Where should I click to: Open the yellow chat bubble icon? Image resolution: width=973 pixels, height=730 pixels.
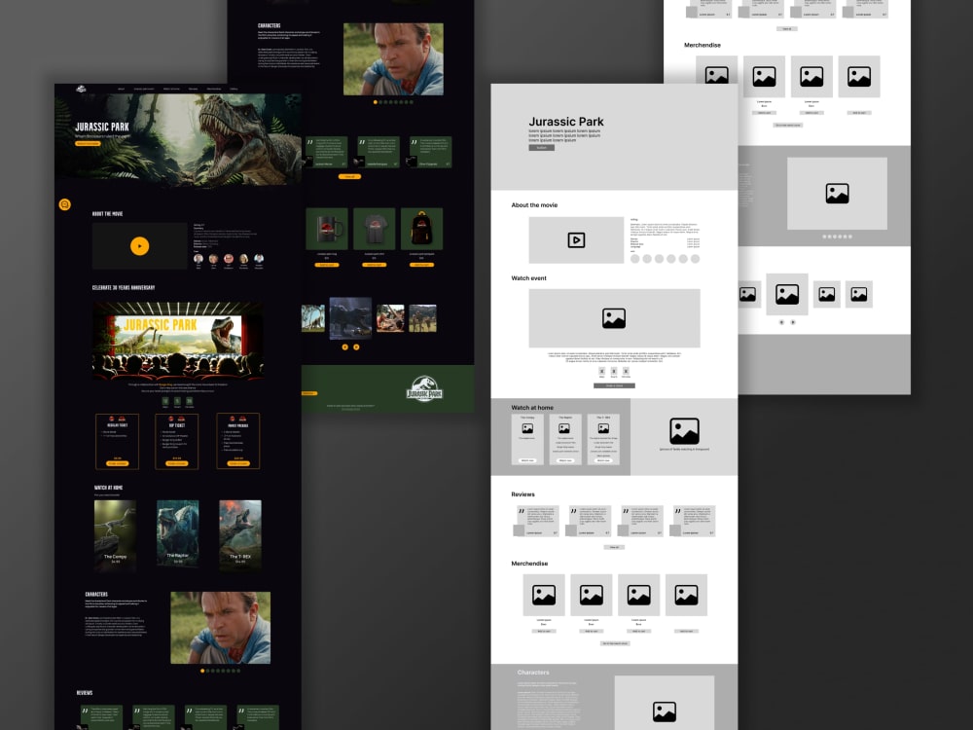coord(64,204)
